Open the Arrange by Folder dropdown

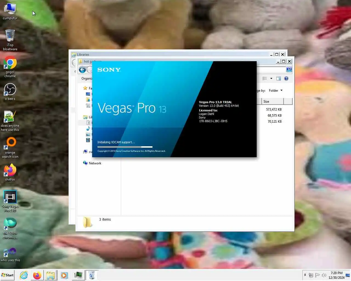coord(276,91)
